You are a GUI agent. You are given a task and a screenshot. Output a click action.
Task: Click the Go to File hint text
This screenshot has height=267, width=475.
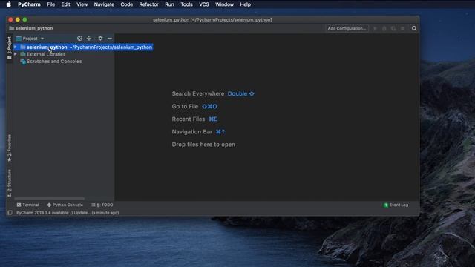185,107
